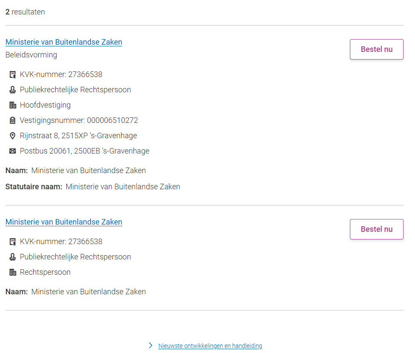
Task: Click the envelope icon next to Postbus 20061
Action: (13, 151)
